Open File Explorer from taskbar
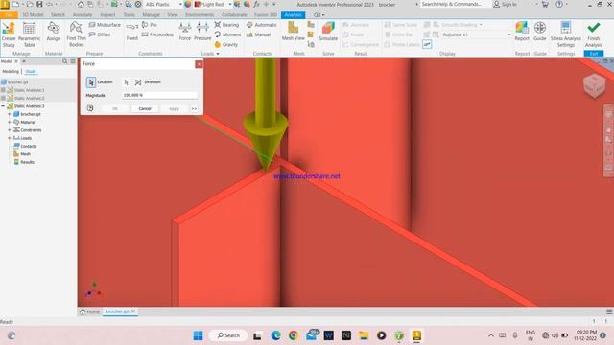Viewport: 614px width, 345px height. pos(364,335)
